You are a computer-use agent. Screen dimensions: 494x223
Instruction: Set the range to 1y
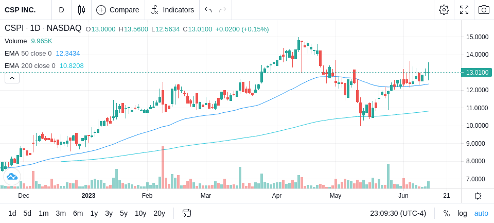coord(94,213)
